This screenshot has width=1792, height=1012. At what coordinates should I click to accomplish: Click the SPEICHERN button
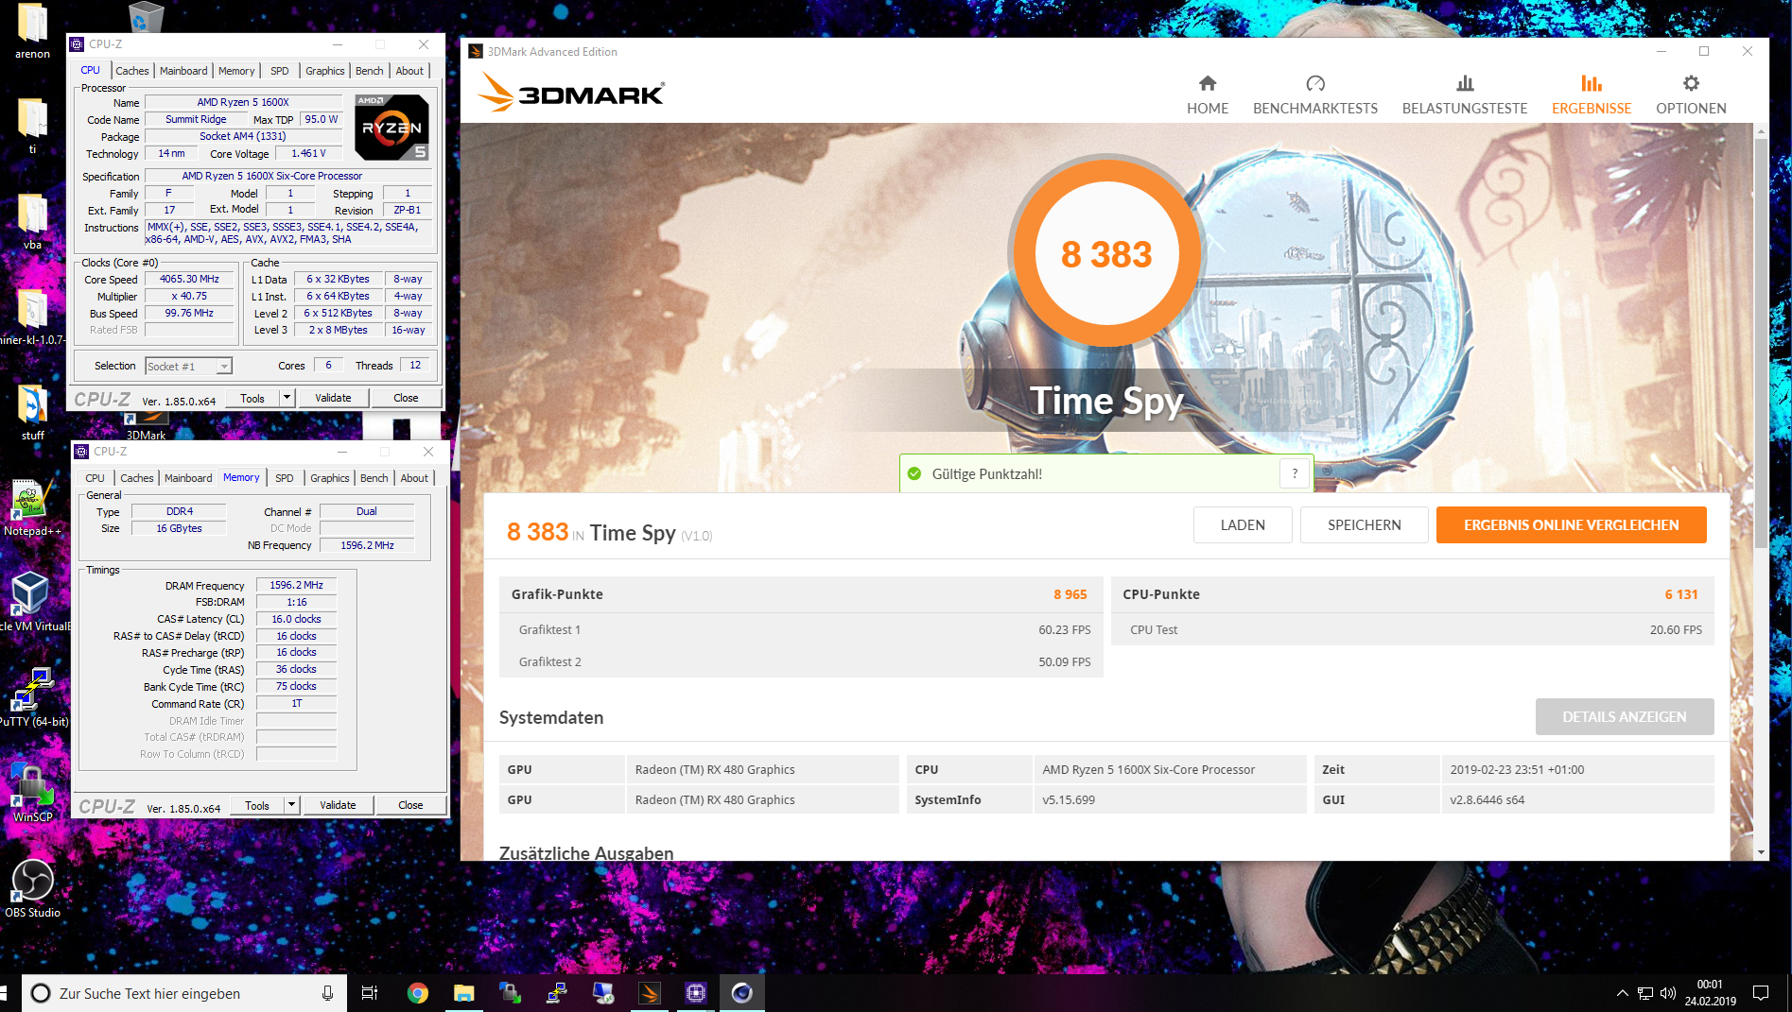pyautogui.click(x=1364, y=524)
